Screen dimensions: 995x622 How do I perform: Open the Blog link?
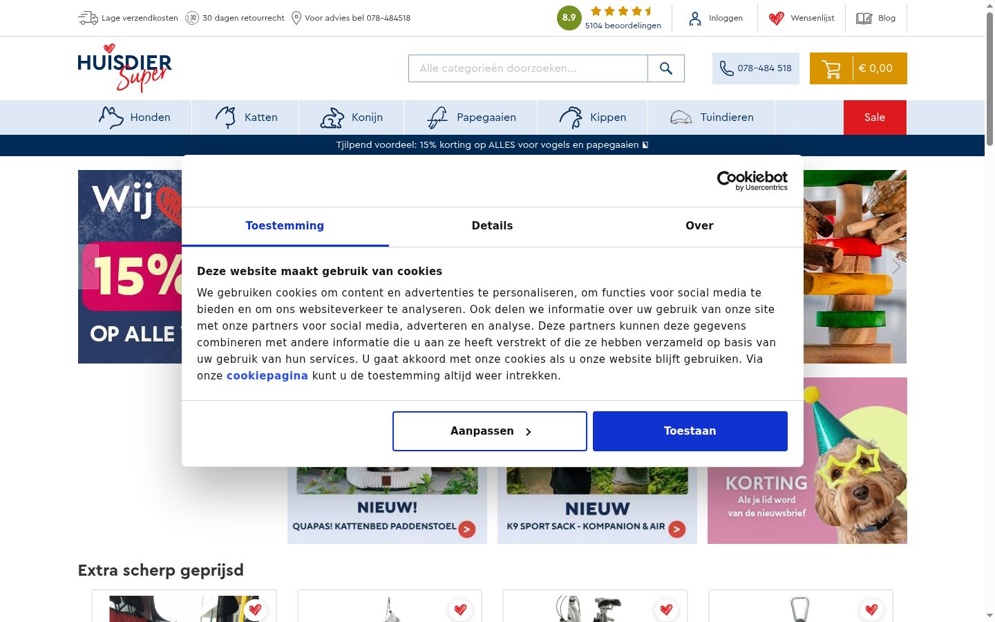[x=887, y=19]
